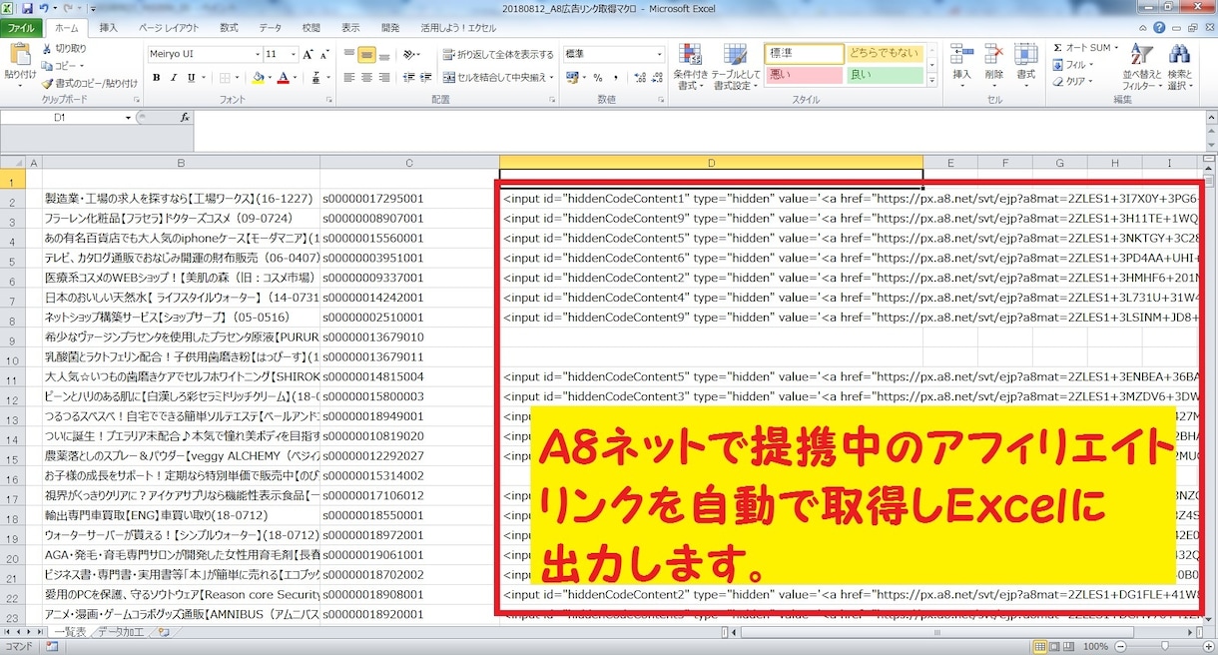Switch to ページ レイアウト tab

point(169,28)
